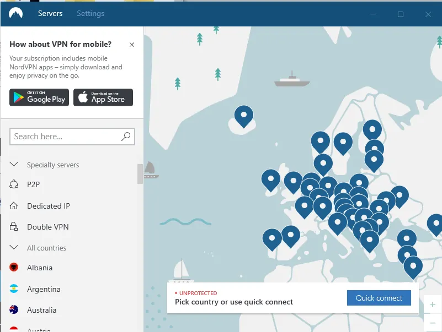Click the P2P servers icon
442x332 pixels.
[x=14, y=184]
